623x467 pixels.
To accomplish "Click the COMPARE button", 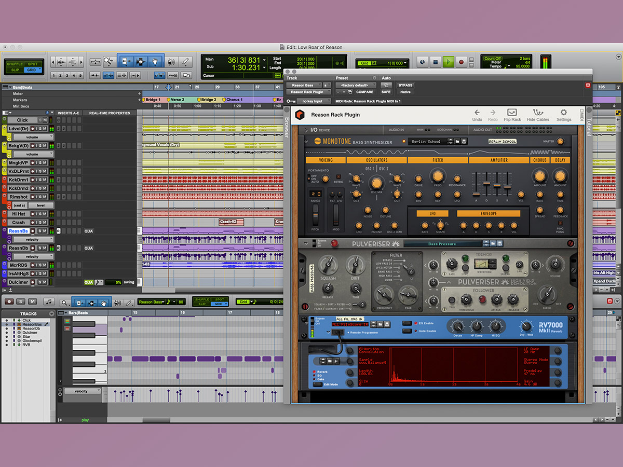I will (x=364, y=92).
